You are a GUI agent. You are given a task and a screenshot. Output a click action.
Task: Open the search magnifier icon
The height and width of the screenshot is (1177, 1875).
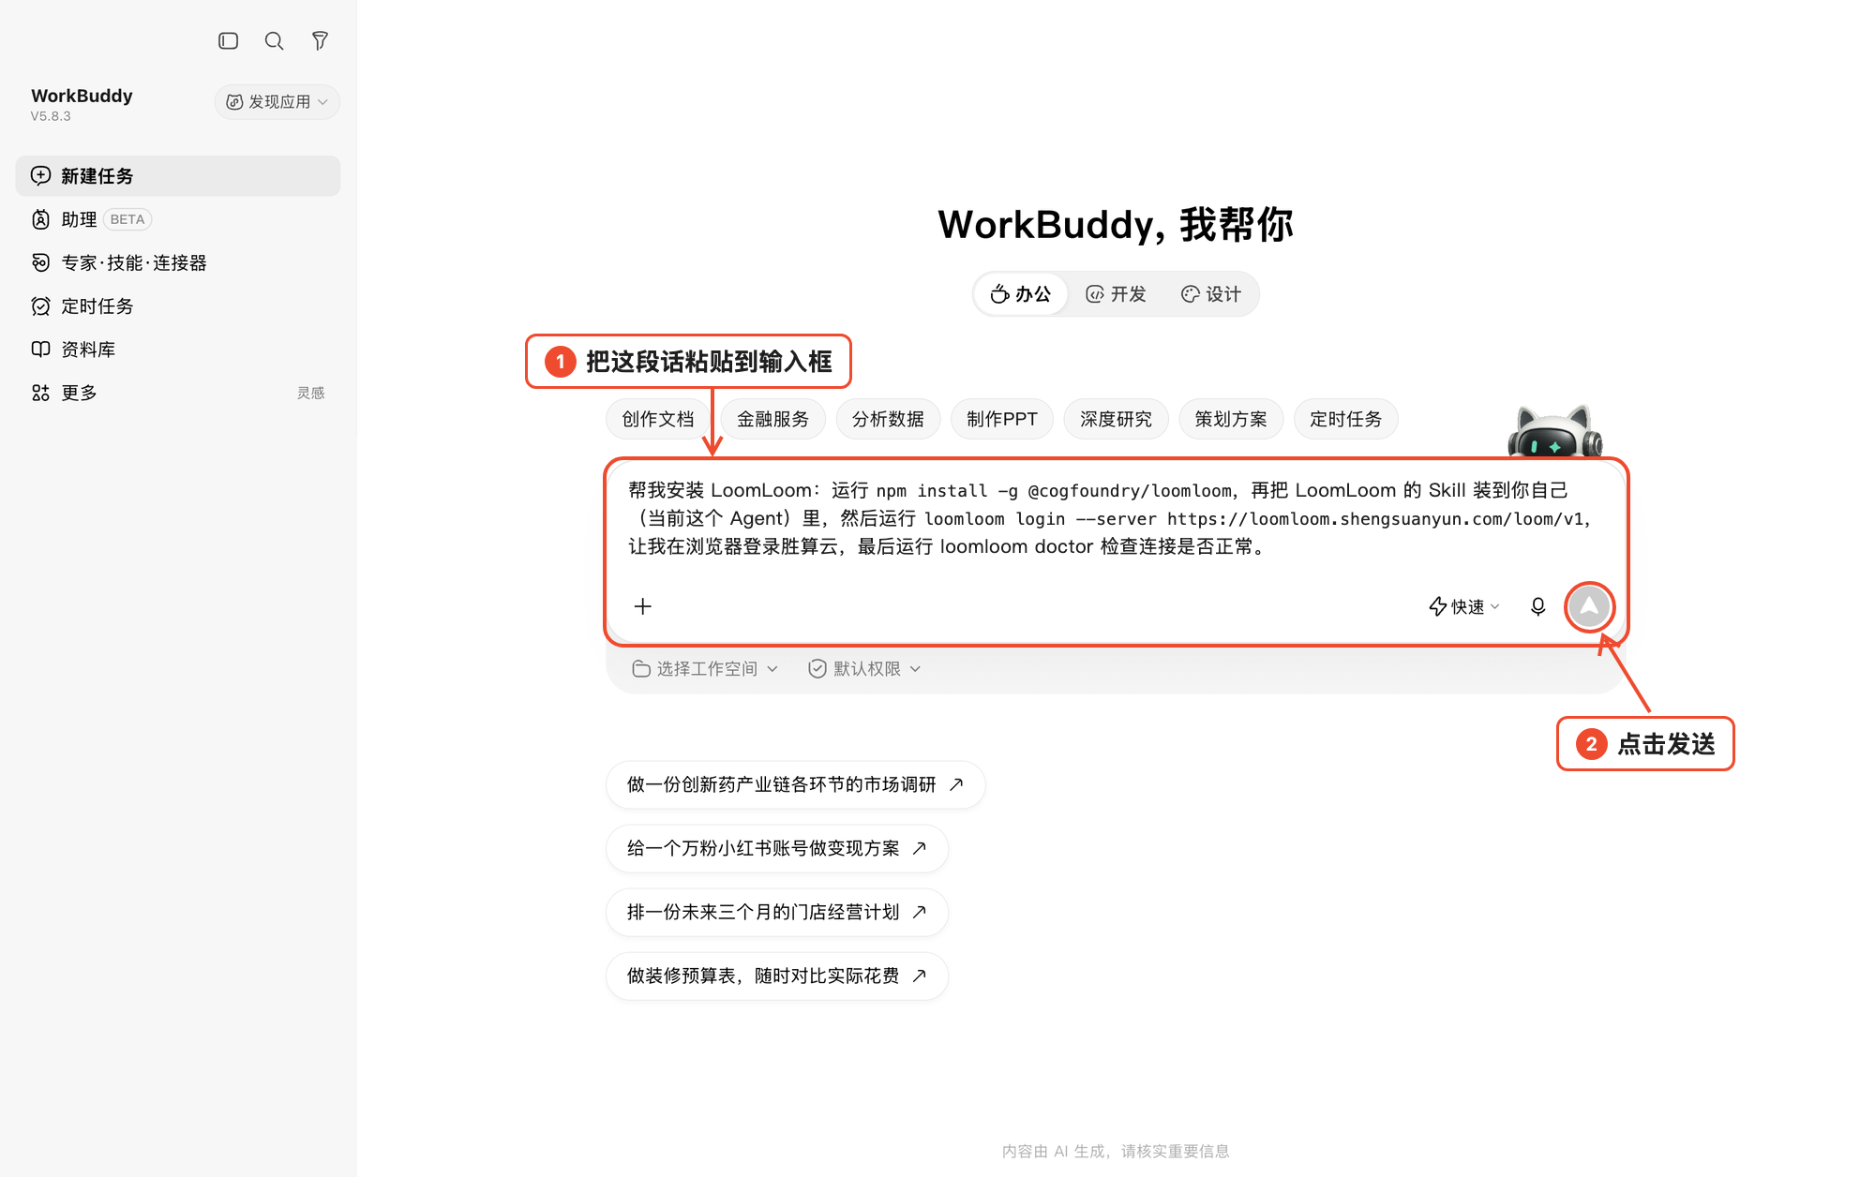click(274, 41)
